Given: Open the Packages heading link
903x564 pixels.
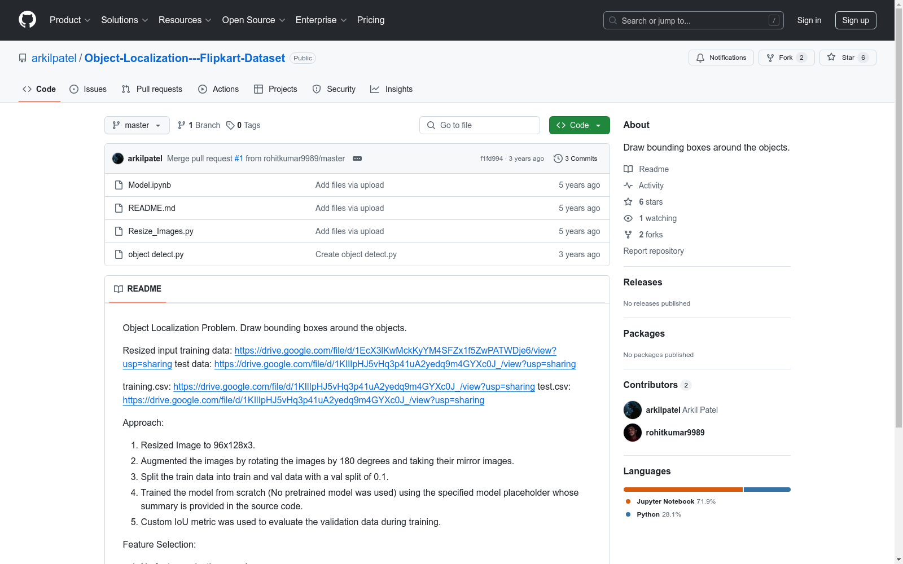Looking at the screenshot, I should tap(644, 333).
